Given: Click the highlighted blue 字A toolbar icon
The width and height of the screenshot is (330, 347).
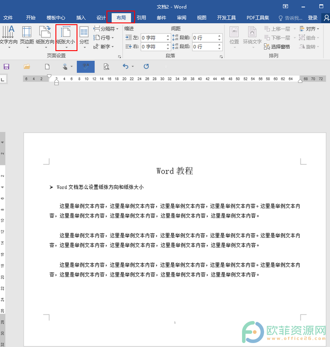Looking at the screenshot, I should click(86, 66).
